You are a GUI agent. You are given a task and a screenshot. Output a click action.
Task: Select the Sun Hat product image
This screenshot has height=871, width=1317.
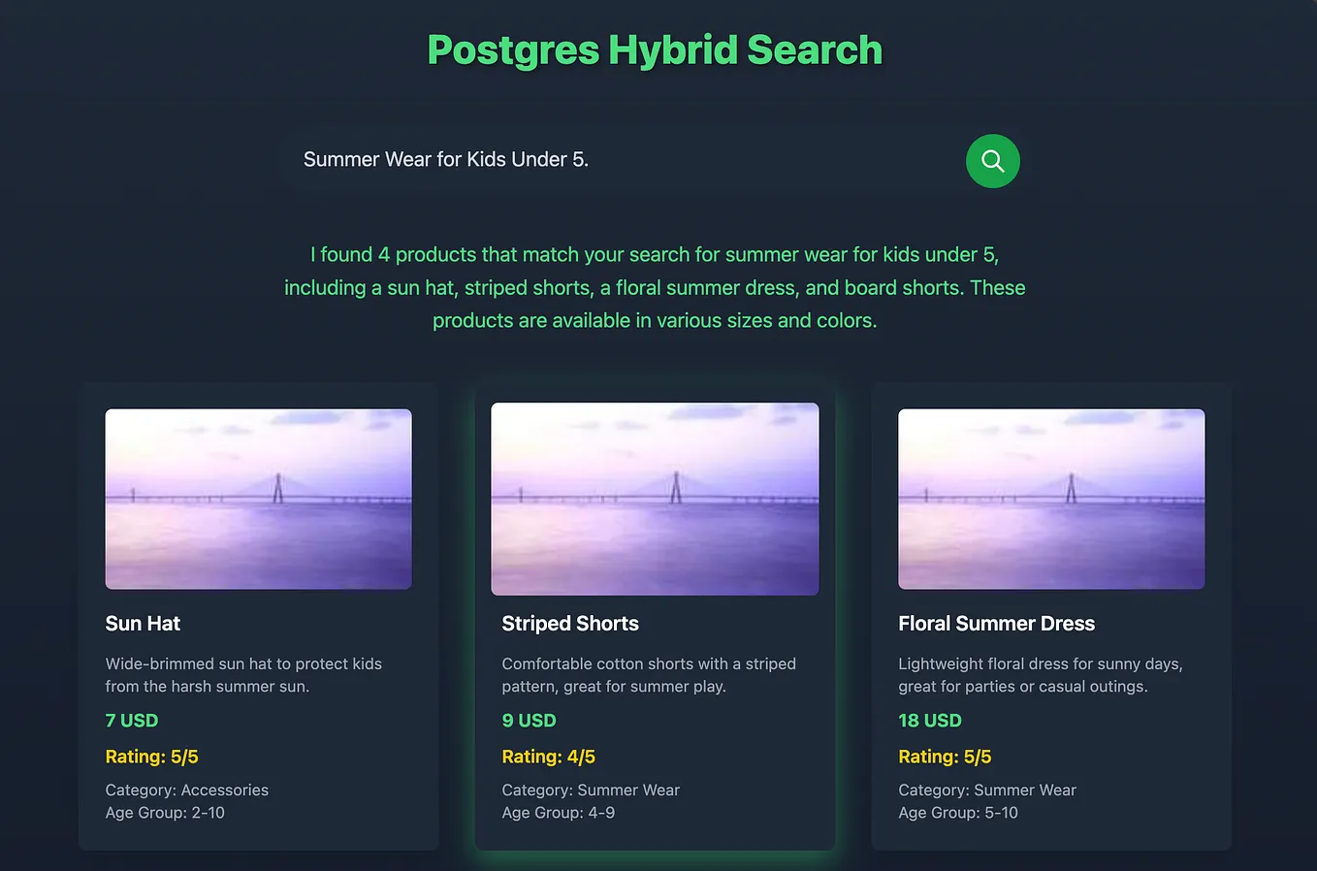tap(258, 499)
